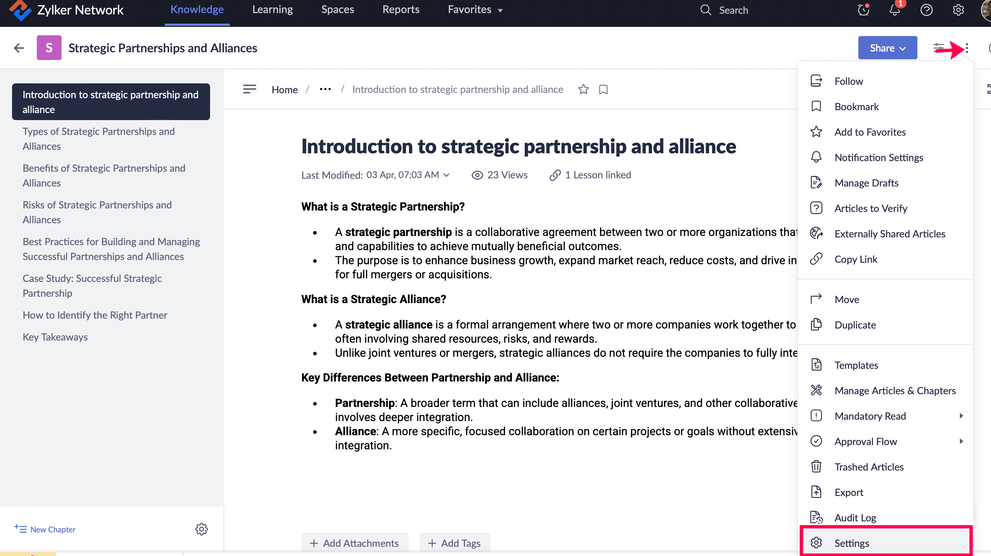Bookmark the article in breadcrumb bar
This screenshot has width=991, height=556.
point(603,89)
